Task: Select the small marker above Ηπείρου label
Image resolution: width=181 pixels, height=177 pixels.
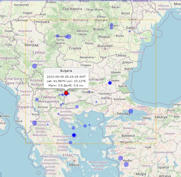Action: coord(48,125)
